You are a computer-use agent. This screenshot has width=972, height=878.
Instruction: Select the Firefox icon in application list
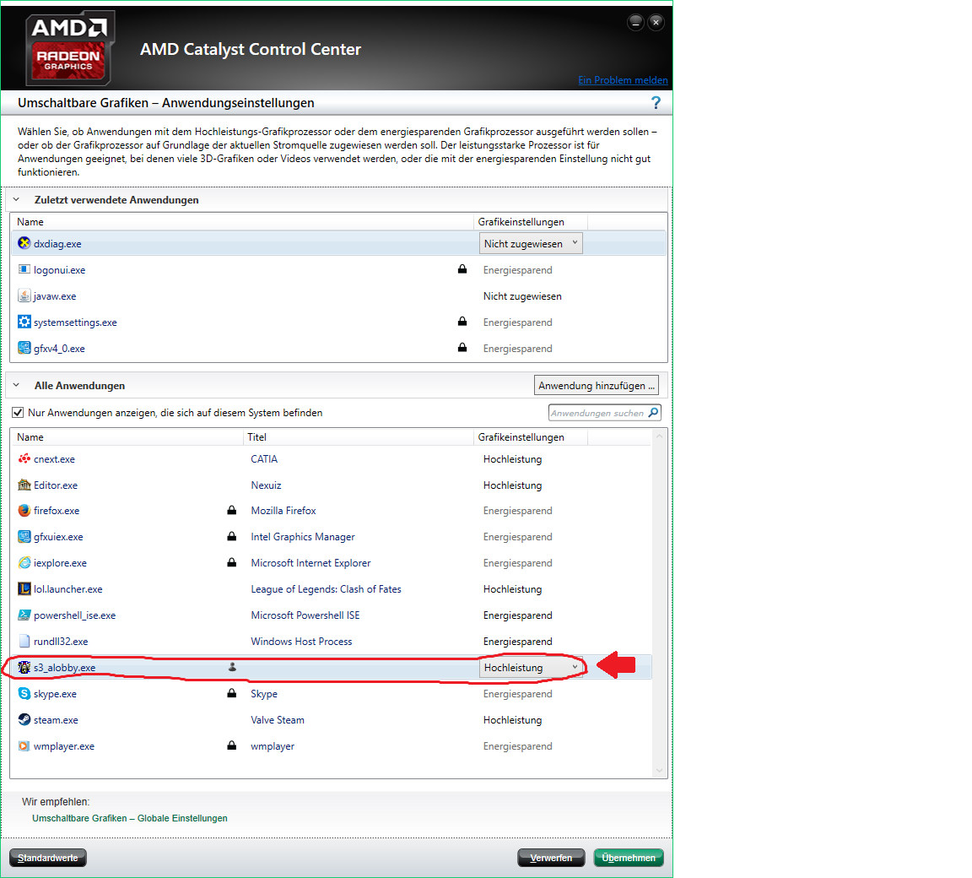[24, 511]
